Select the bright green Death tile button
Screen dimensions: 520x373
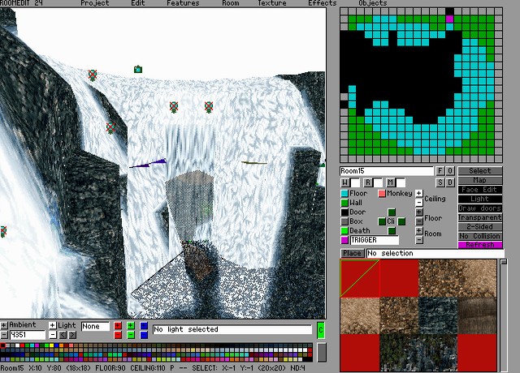[x=344, y=231]
